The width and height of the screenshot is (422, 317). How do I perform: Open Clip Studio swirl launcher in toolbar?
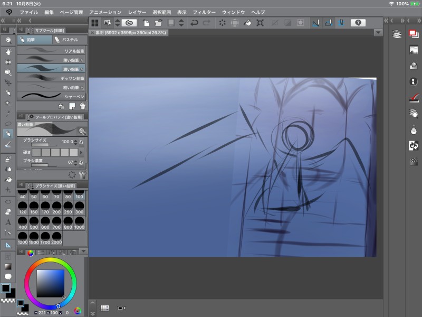tap(129, 23)
